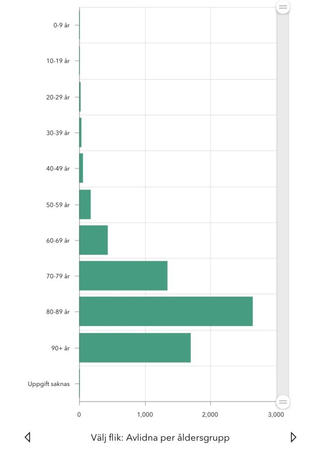Click the 0-9 år axis label
Viewport: 321px width, 451px height.
point(61,25)
